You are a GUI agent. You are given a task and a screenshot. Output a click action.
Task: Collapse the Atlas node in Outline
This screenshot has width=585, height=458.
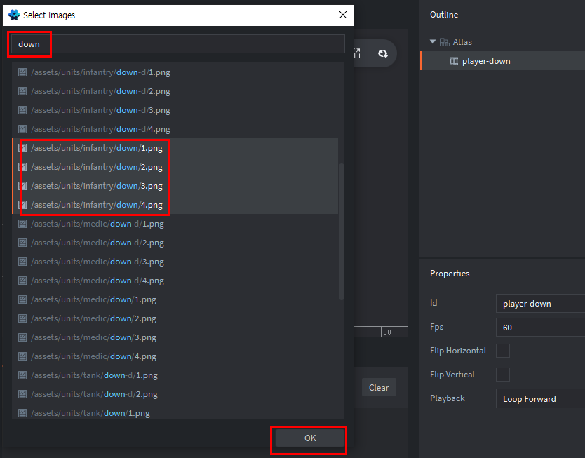(x=433, y=42)
